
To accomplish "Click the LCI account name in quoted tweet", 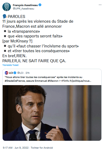I will coord(11,73).
